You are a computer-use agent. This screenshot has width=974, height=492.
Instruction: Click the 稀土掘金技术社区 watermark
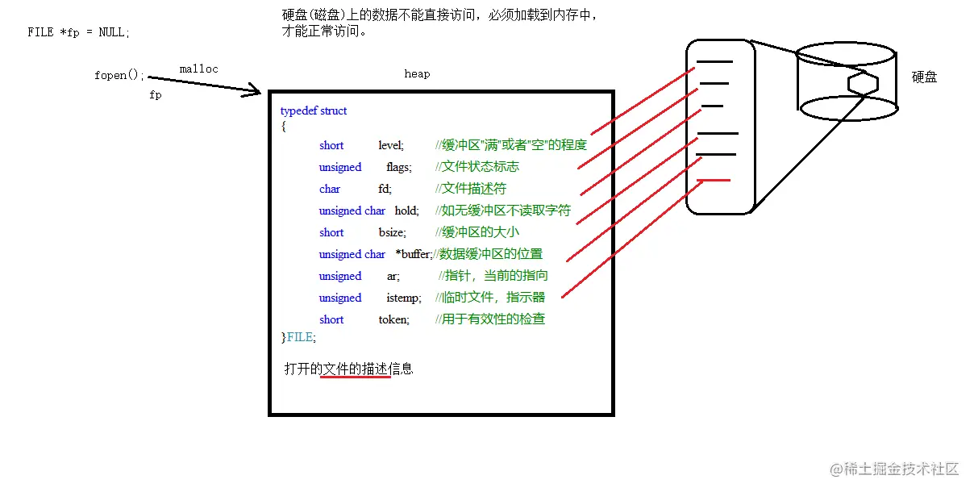click(895, 470)
